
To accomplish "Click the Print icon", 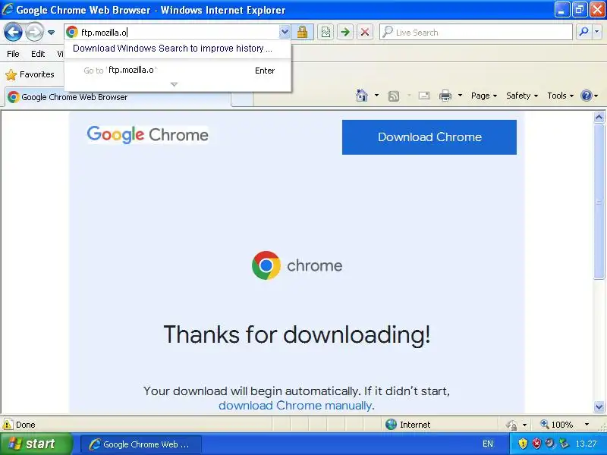I will click(445, 96).
